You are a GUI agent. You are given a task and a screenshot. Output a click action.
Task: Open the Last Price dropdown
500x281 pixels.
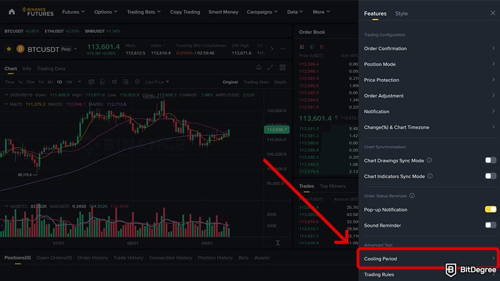[157, 82]
